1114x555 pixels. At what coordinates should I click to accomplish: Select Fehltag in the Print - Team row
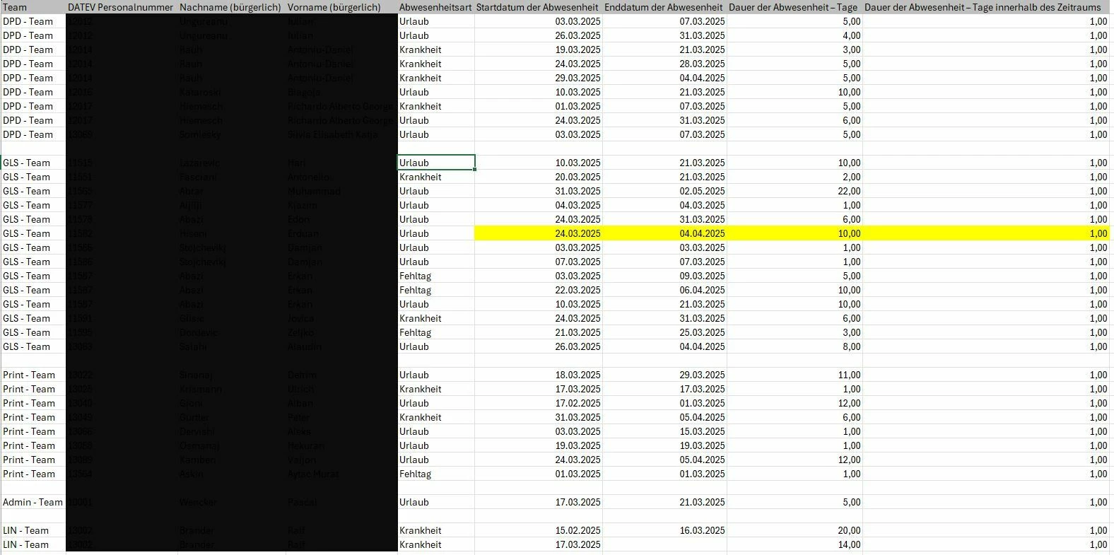415,474
